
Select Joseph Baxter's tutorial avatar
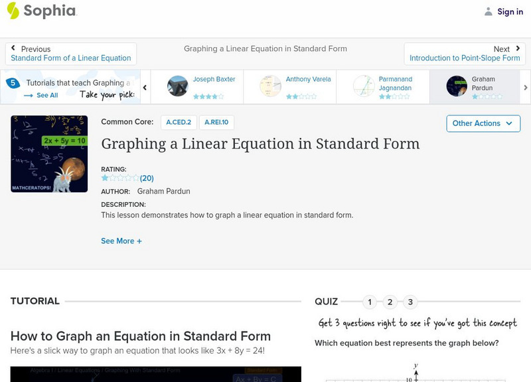click(x=178, y=86)
